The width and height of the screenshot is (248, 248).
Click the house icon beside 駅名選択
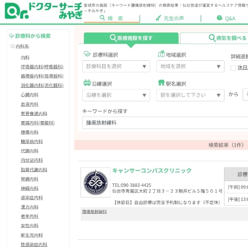click(161, 83)
